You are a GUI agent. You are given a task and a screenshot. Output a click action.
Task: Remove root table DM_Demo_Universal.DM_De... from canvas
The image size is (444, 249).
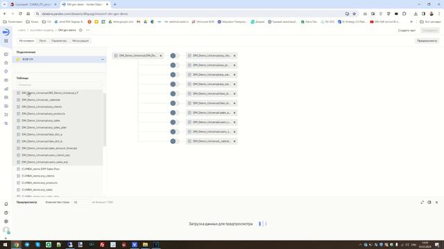(161, 56)
